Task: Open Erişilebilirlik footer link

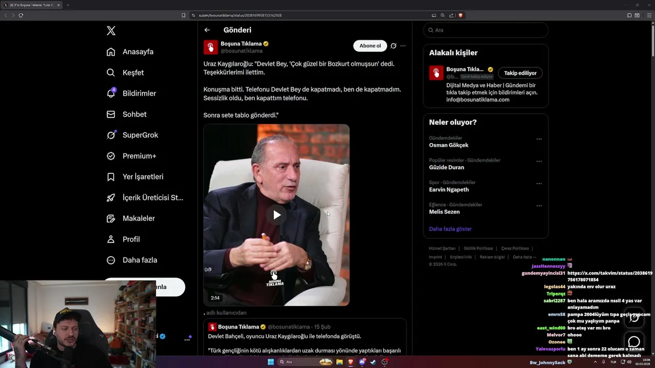Action: 461,257
